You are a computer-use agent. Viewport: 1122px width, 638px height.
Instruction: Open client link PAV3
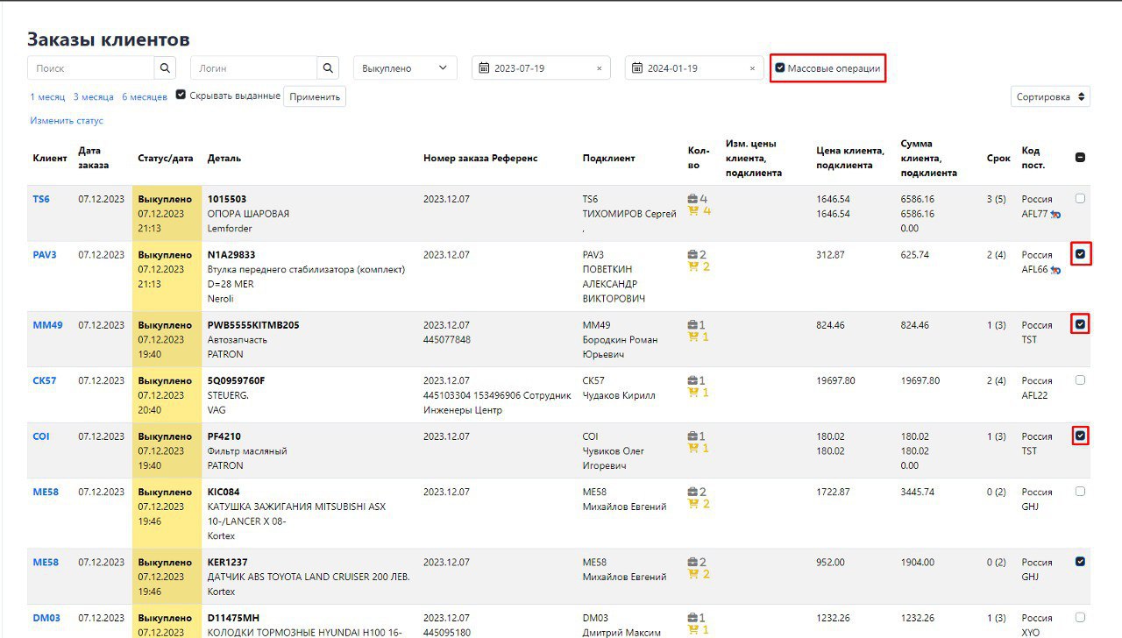pyautogui.click(x=45, y=255)
